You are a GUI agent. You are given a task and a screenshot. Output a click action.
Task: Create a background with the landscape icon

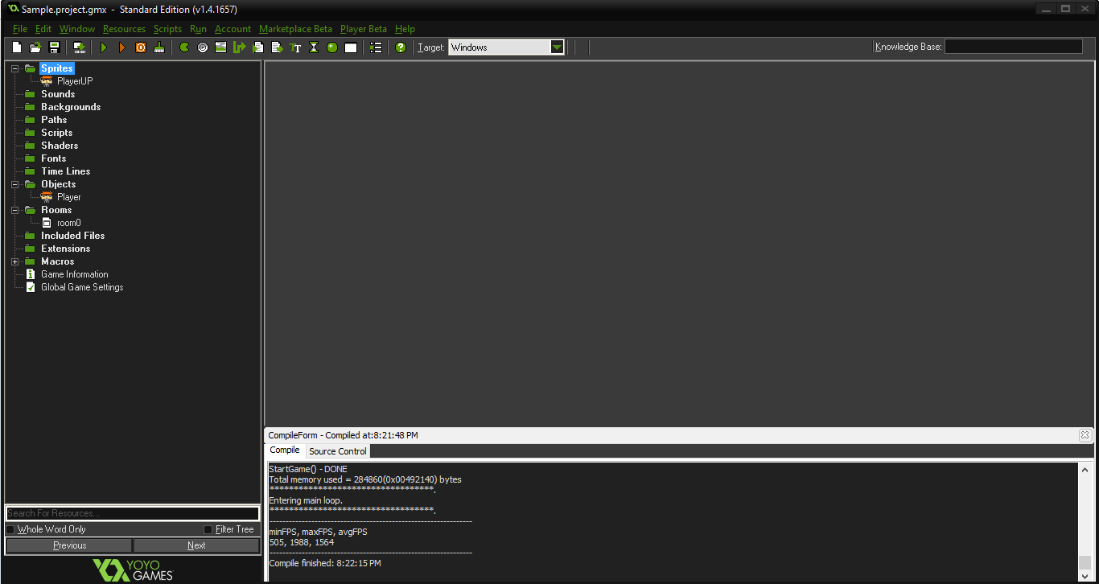[221, 47]
